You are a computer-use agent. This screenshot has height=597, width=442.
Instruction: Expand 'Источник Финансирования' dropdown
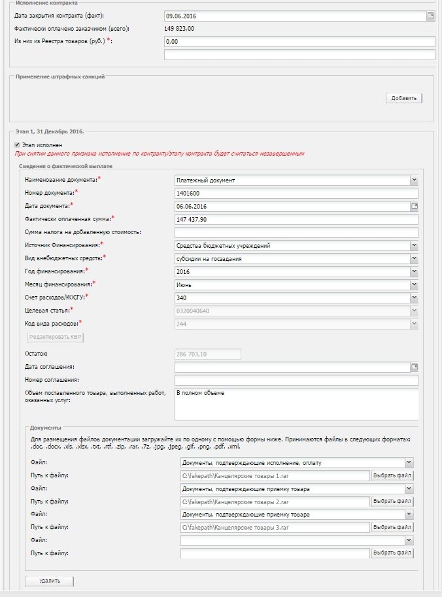(x=414, y=246)
